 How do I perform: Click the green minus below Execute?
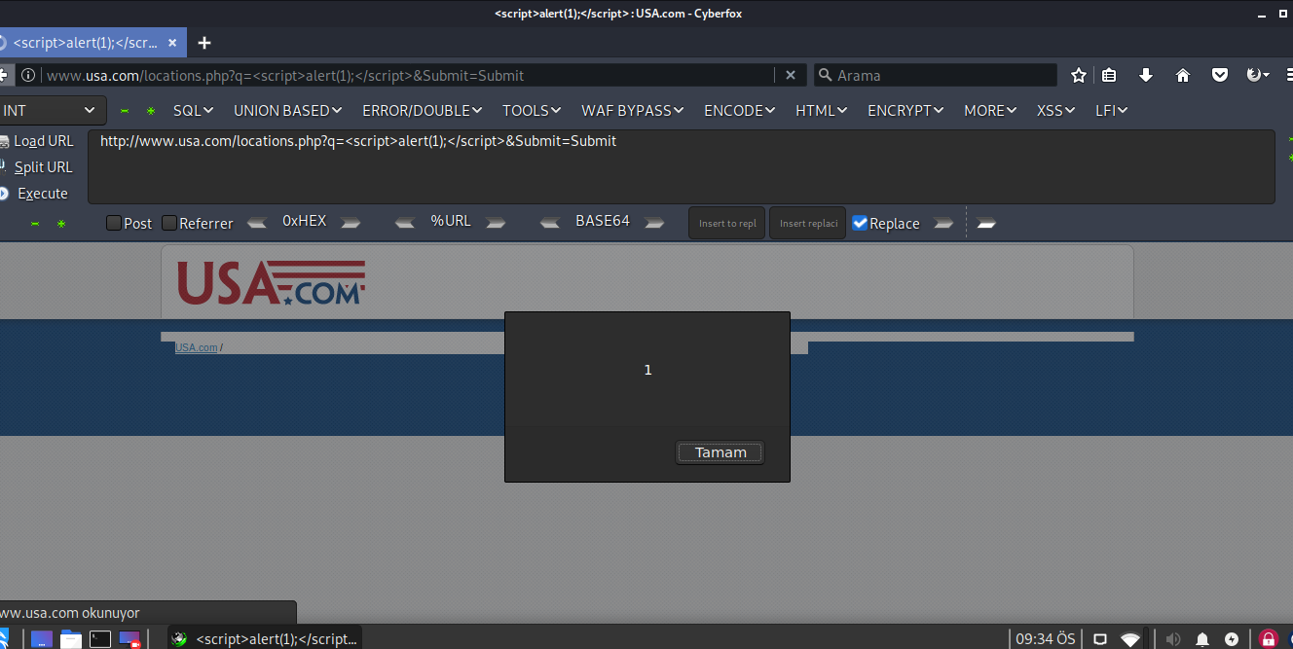click(35, 224)
